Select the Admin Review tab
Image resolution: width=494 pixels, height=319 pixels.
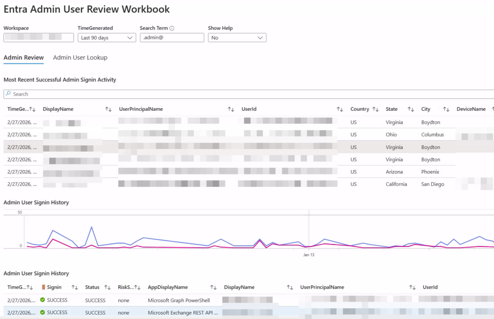point(24,58)
